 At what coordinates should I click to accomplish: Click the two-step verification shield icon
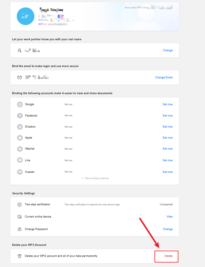pos(19,204)
